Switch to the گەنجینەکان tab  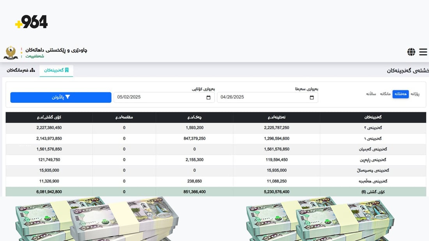(x=56, y=70)
